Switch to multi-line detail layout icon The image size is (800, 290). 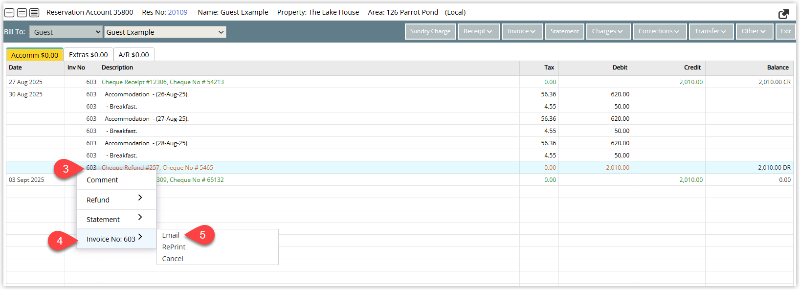click(34, 13)
